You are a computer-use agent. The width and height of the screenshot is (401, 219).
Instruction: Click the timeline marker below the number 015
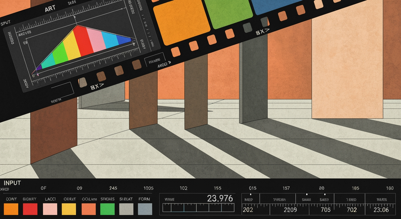251,194
